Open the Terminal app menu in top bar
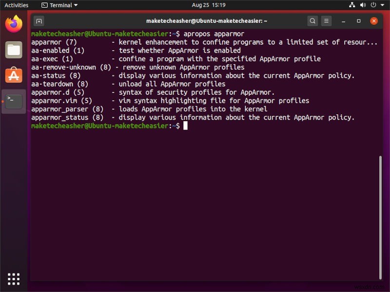 pos(58,4)
